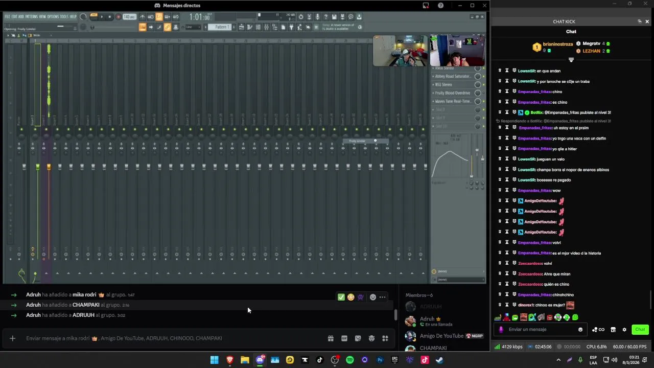Click the highlighted link tool icon in FL toolbar
The height and width of the screenshot is (368, 654).
tap(167, 27)
